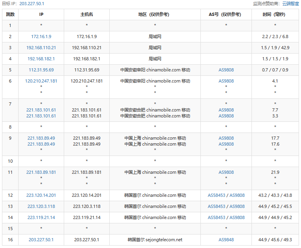Select the time value 21.9 in hop 11
301x248 pixels.
pyautogui.click(x=275, y=172)
